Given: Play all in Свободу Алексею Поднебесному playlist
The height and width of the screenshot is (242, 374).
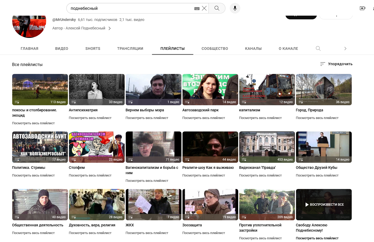Looking at the screenshot, I should point(324,204).
